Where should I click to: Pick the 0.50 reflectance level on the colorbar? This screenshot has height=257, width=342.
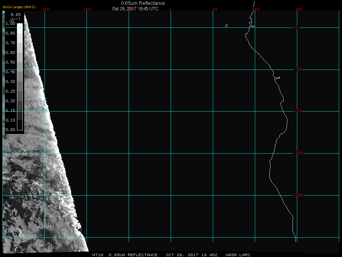10,62
